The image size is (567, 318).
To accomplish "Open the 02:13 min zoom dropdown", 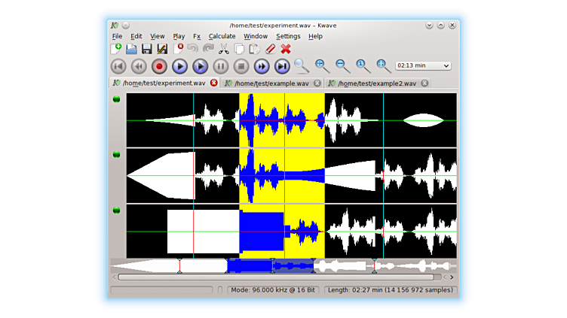I will pyautogui.click(x=423, y=66).
